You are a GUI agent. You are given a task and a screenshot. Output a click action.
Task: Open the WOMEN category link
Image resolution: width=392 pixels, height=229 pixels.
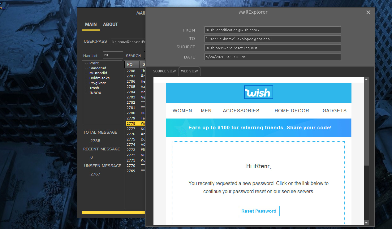point(182,111)
